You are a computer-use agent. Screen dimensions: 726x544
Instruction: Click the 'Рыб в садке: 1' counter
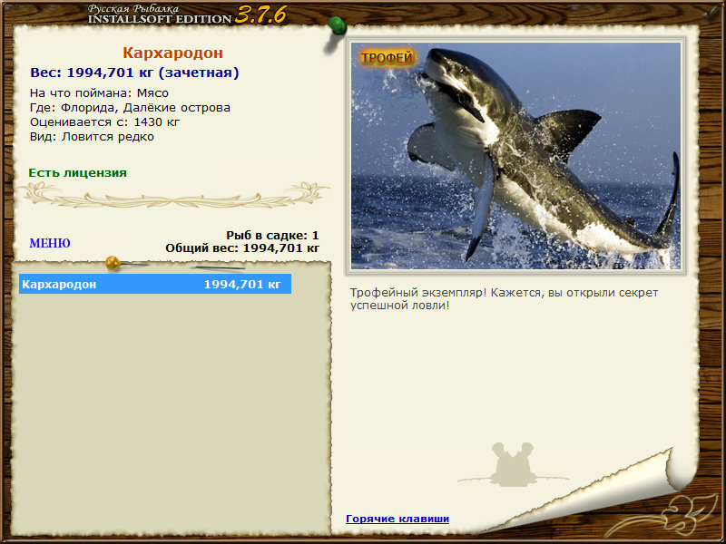coord(272,235)
